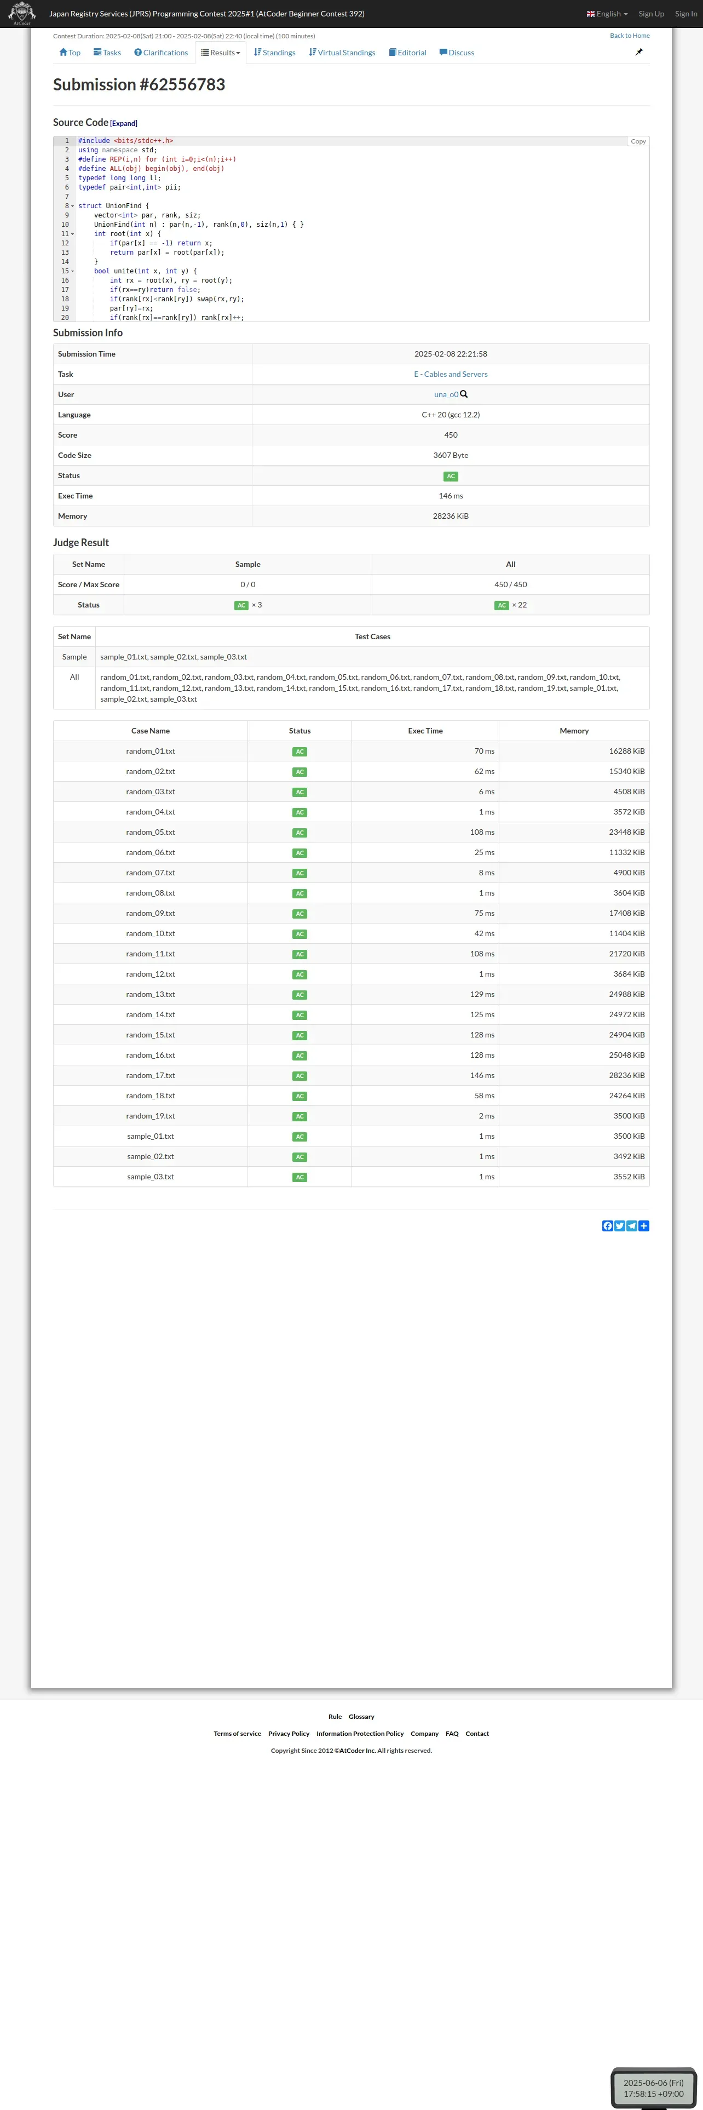The width and height of the screenshot is (703, 2110).
Task: Share submission on Facebook
Action: 607,1225
